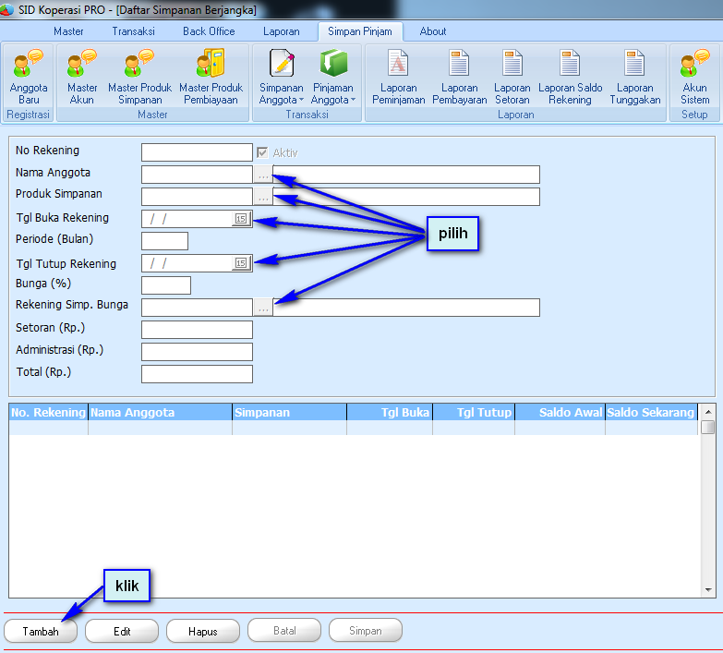The height and width of the screenshot is (653, 723).
Task: Focus the Produk Simpanan code field
Action: tap(197, 197)
